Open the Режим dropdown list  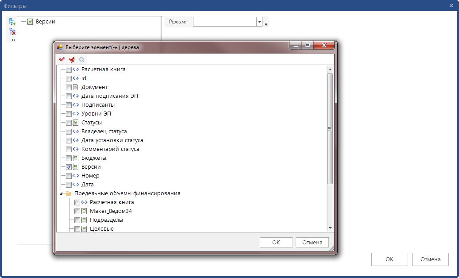[x=259, y=22]
